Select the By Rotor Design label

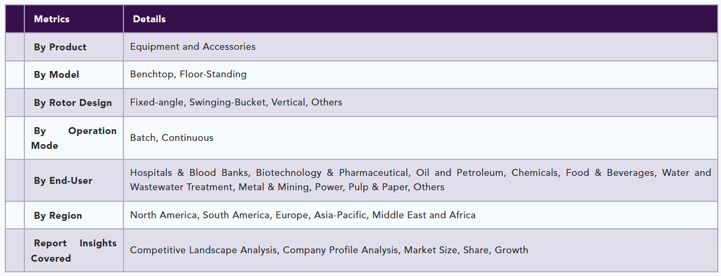coord(73,103)
